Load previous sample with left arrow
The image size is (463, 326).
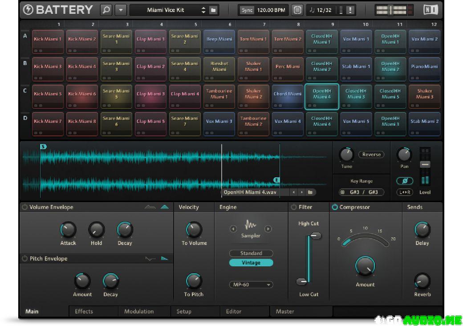pos(293,192)
